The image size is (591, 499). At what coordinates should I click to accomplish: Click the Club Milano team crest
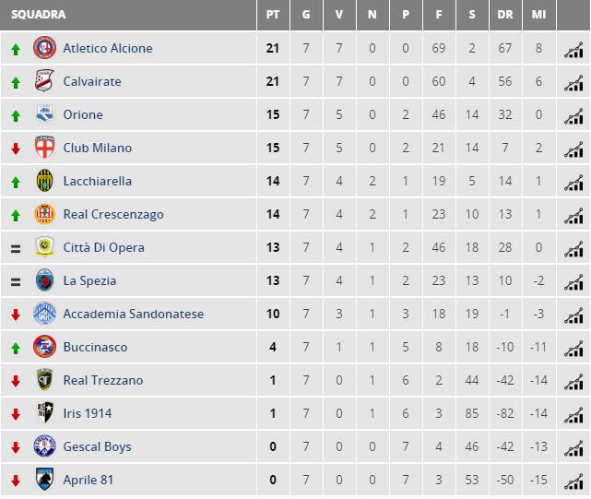coord(44,147)
